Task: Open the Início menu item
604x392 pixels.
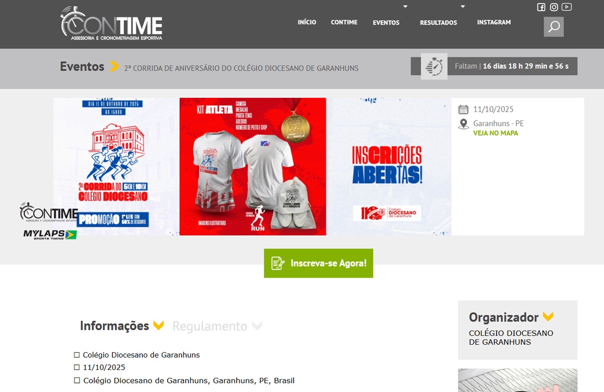Action: (x=307, y=22)
